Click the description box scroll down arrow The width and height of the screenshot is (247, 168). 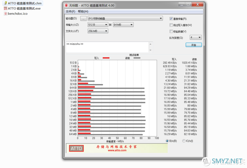click(150, 50)
